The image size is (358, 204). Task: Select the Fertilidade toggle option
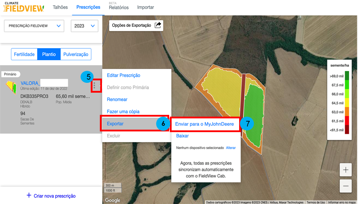[24, 54]
